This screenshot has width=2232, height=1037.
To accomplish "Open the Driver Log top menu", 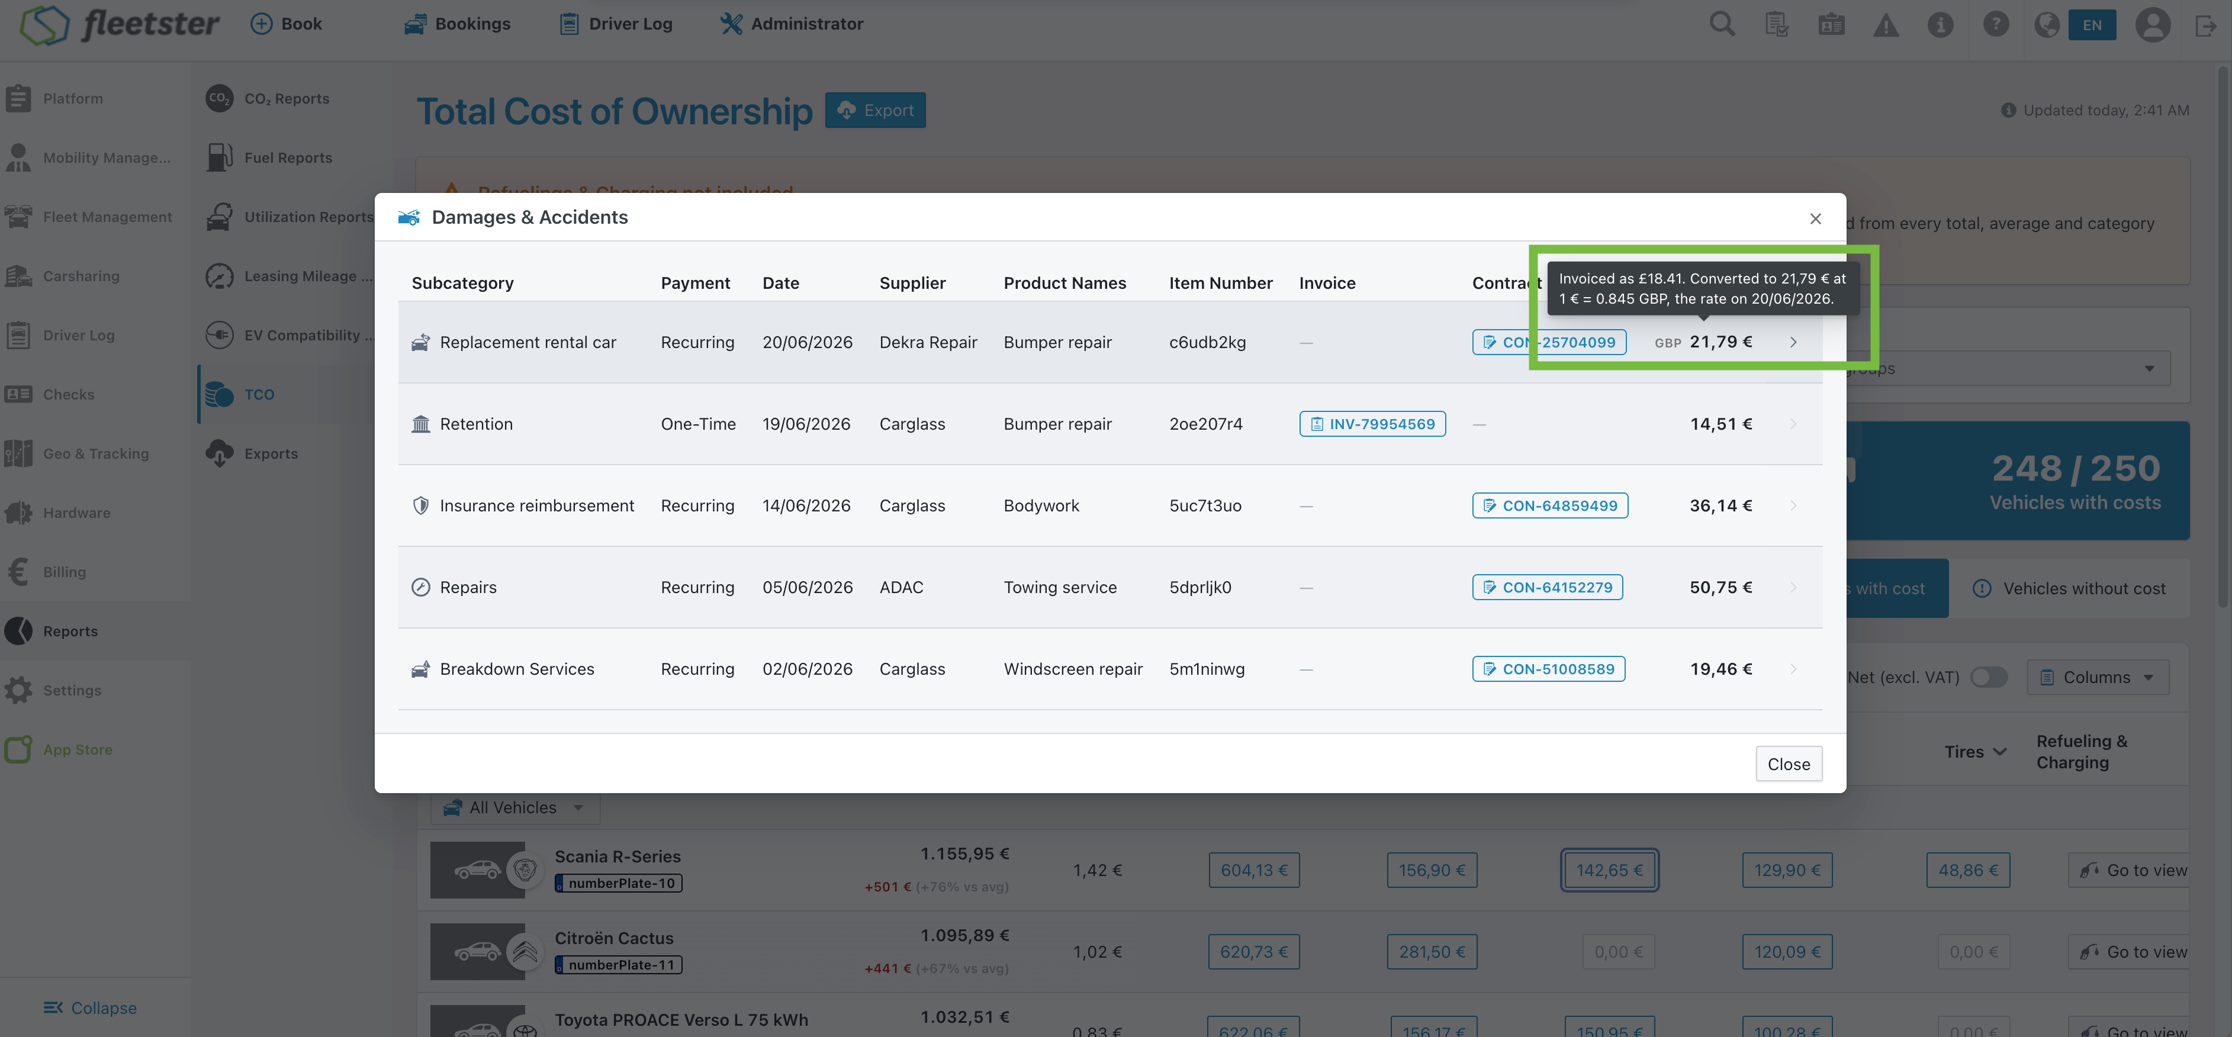I will (x=615, y=24).
